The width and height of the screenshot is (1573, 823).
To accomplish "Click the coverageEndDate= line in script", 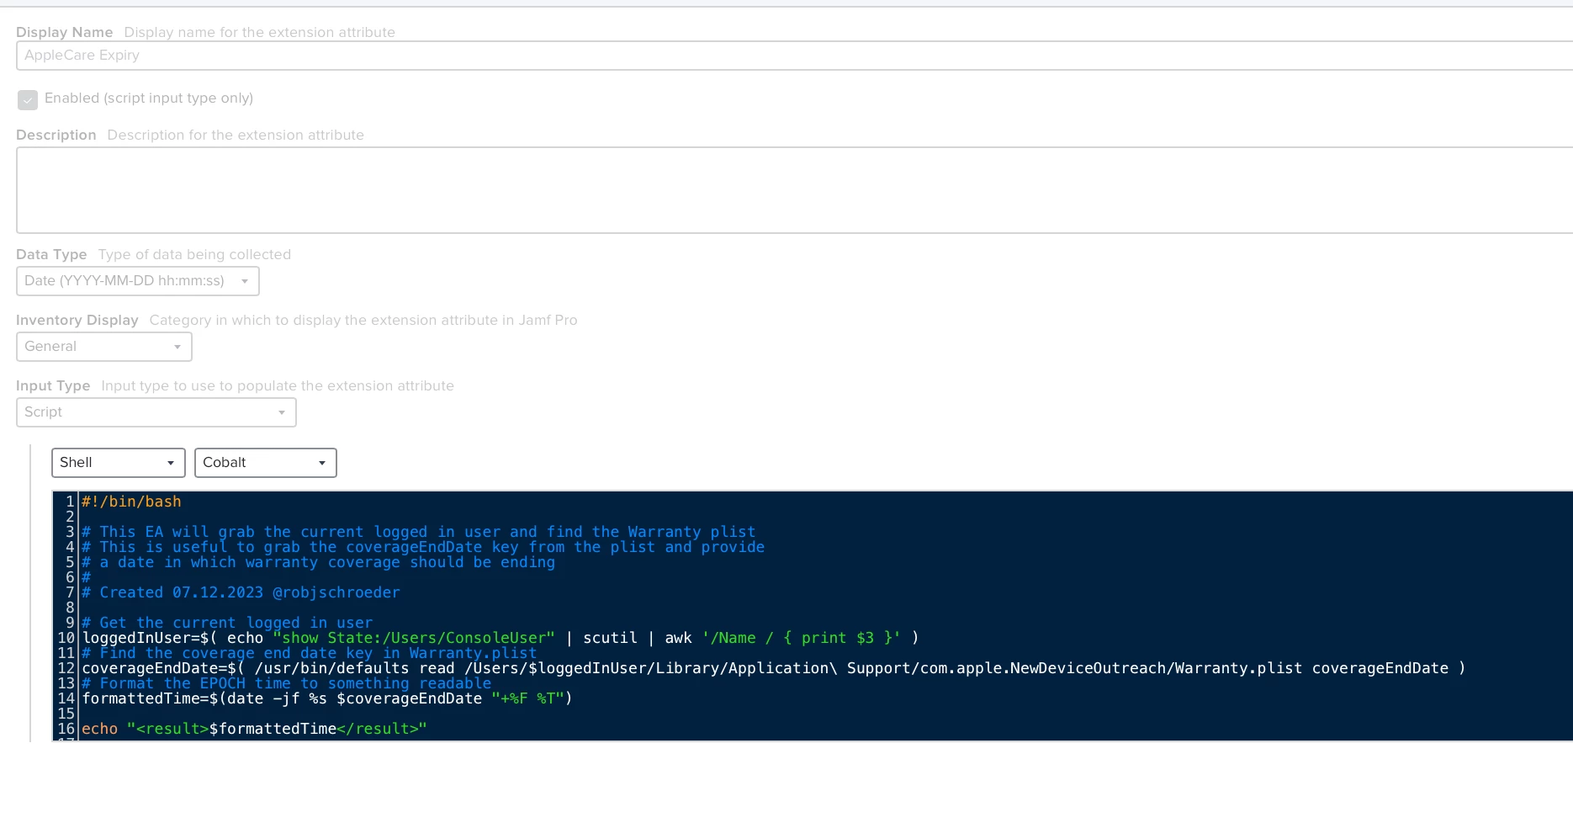I will 774,668.
